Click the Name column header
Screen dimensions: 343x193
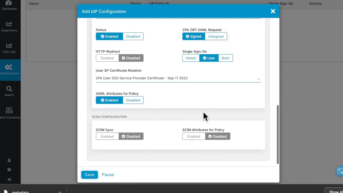click(x=34, y=3)
